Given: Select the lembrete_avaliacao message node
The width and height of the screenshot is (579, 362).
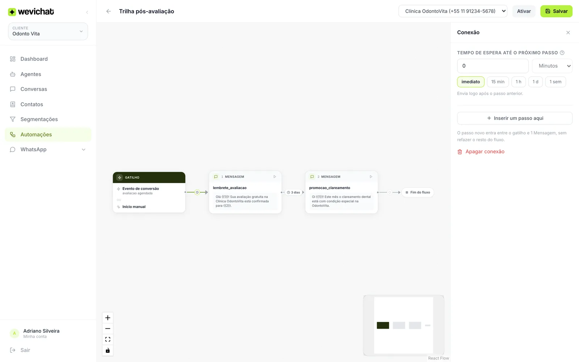Looking at the screenshot, I should (x=245, y=192).
